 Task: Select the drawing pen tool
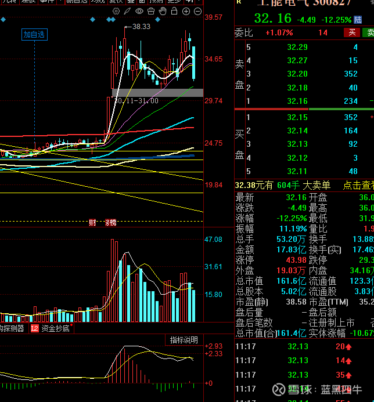coord(127,11)
